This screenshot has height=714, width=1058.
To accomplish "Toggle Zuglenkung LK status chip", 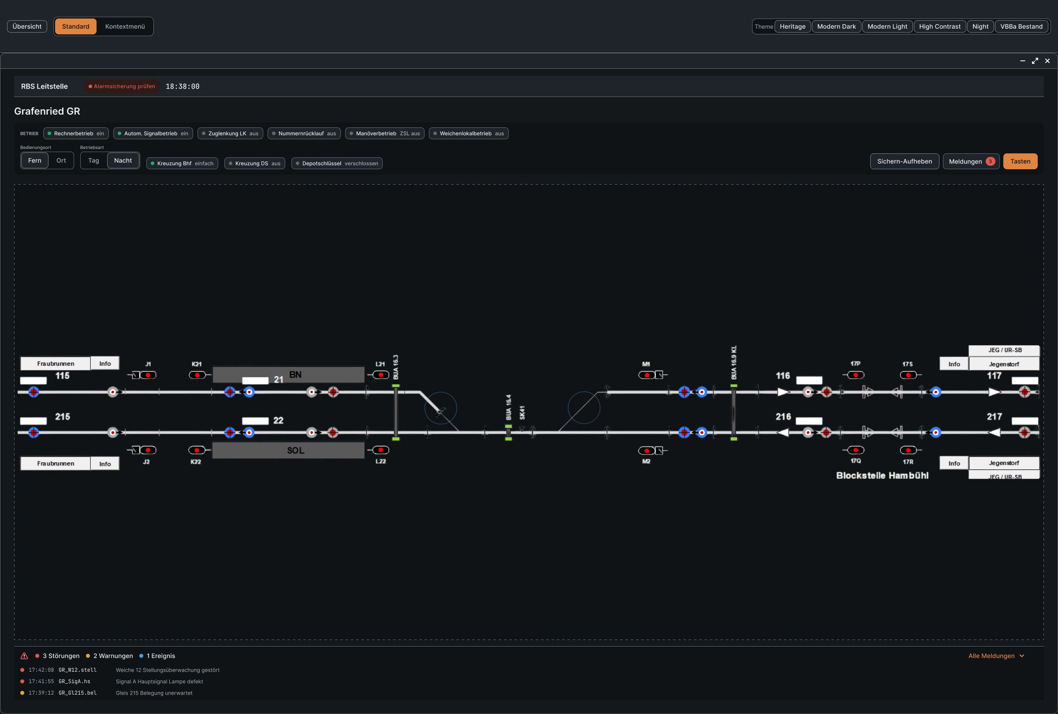I will pyautogui.click(x=230, y=134).
